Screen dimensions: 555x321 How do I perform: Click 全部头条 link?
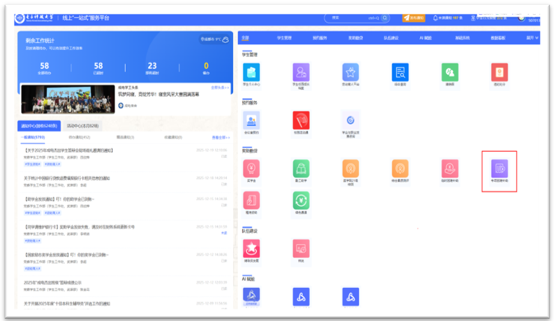tap(220, 88)
